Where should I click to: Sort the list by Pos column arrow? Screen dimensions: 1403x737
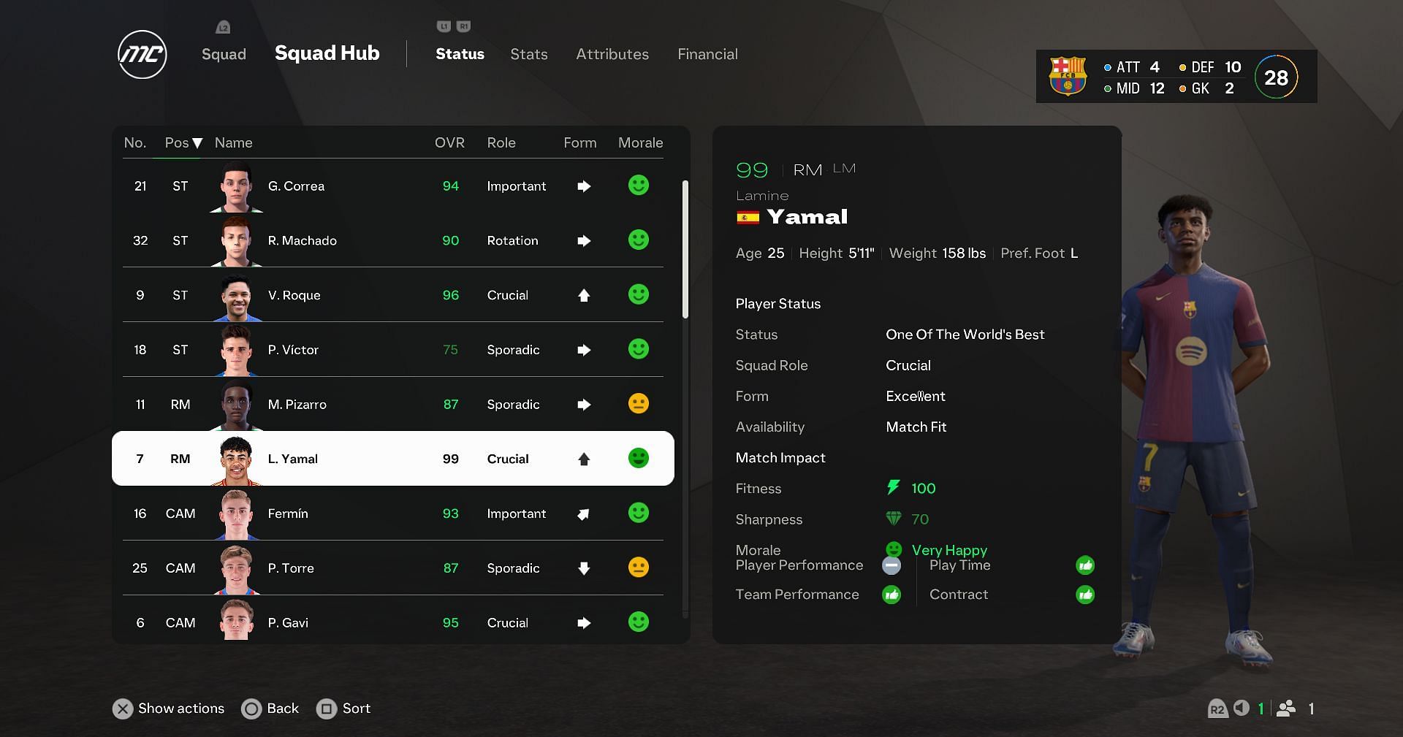pyautogui.click(x=197, y=143)
